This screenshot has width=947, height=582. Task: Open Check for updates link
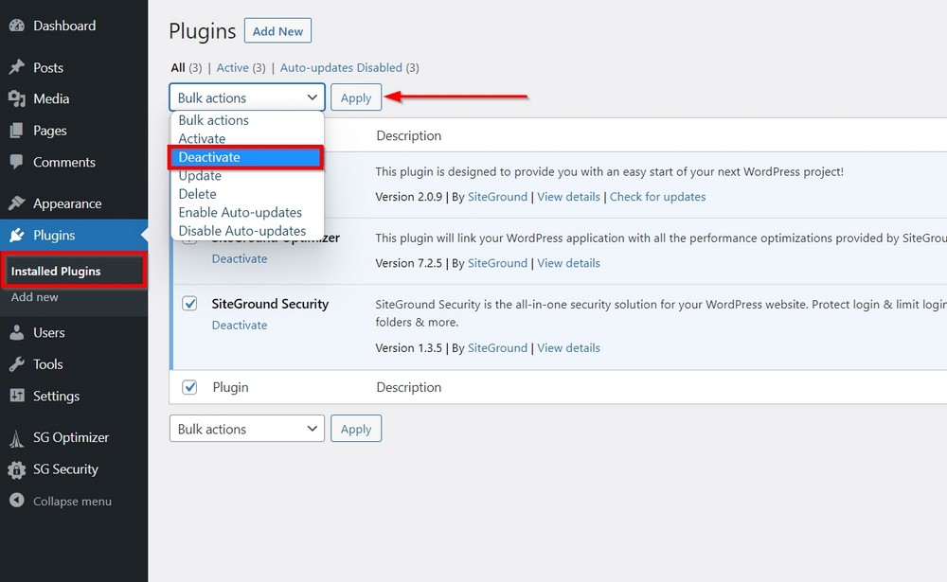tap(658, 197)
